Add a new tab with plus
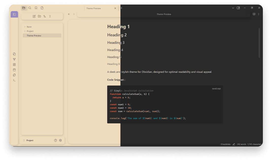 (122, 8)
